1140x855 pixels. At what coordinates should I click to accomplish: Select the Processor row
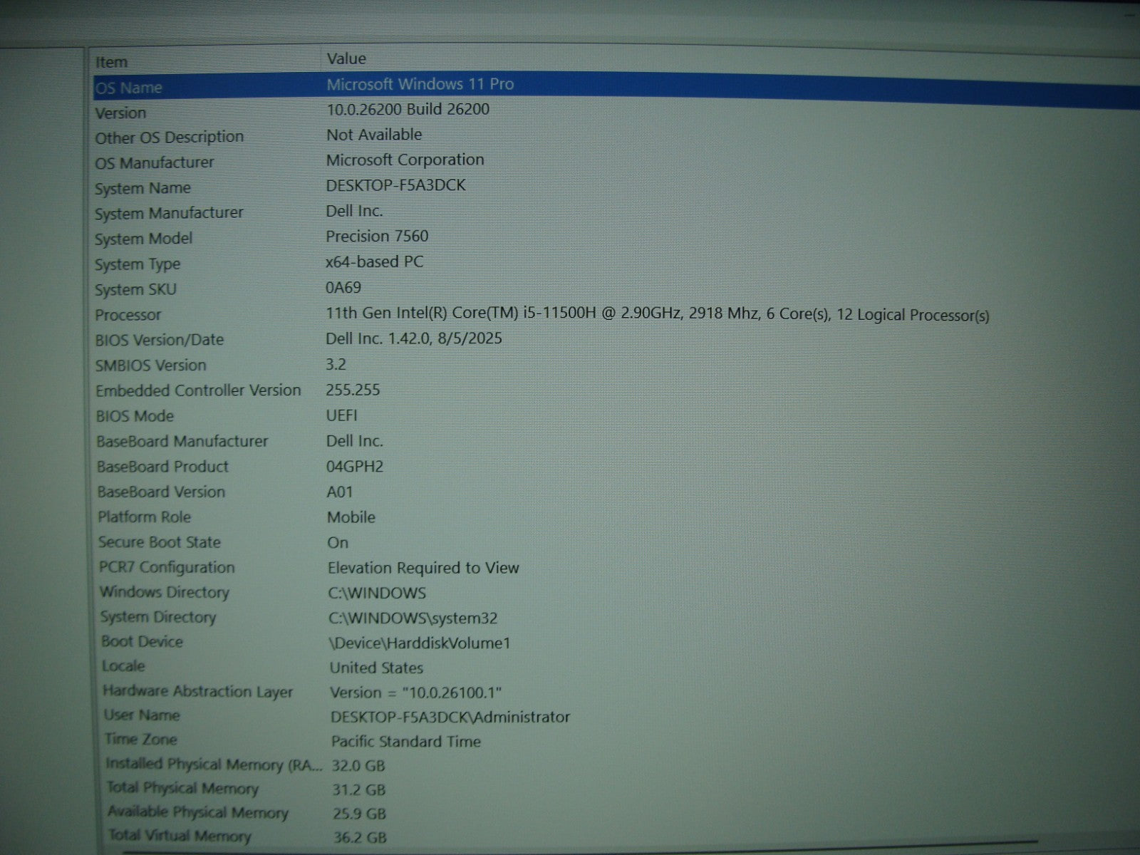[x=129, y=315]
